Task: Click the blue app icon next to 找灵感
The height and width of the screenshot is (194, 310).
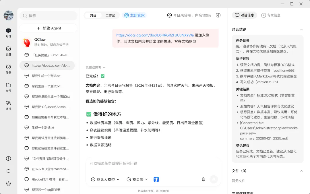Action: point(156,179)
